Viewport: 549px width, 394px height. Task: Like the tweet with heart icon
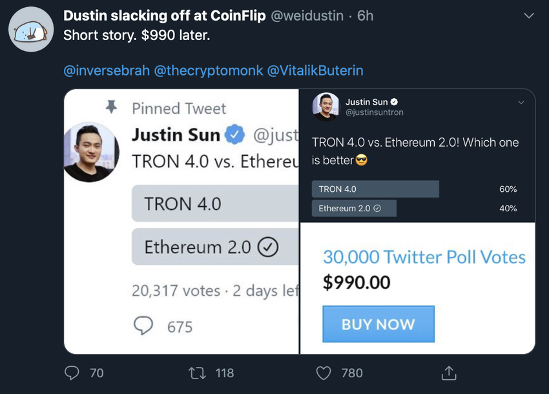point(323,373)
